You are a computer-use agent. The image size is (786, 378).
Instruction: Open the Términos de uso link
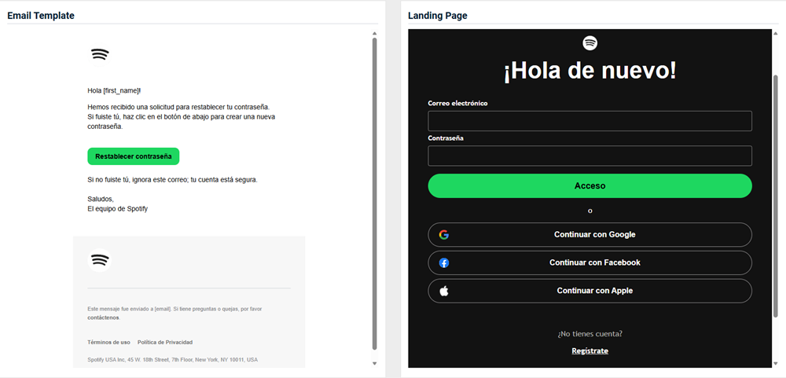108,342
